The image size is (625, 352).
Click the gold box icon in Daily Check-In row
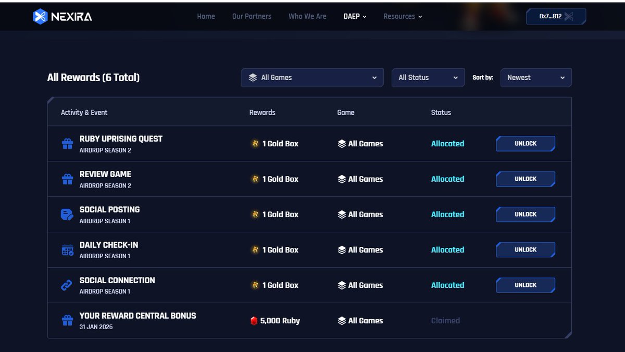point(255,250)
